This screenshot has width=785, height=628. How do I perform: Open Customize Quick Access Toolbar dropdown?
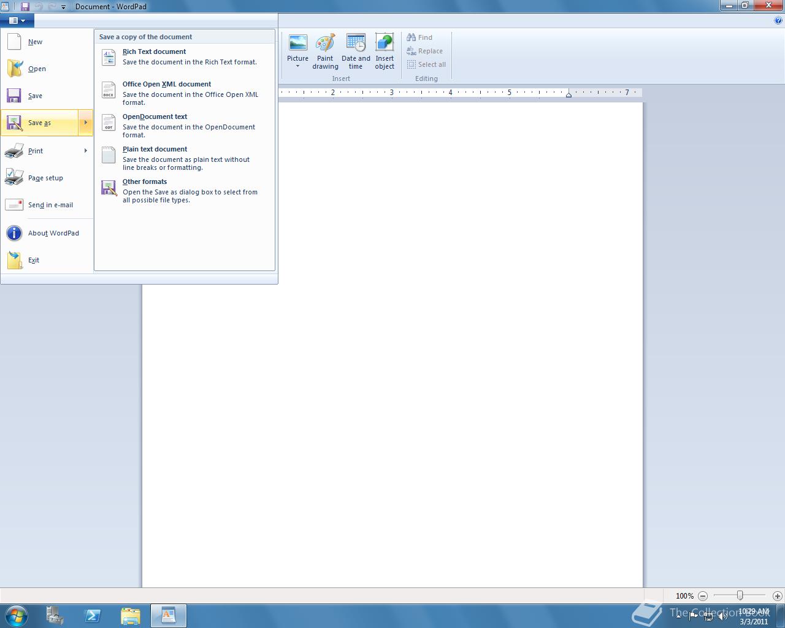coord(63,7)
